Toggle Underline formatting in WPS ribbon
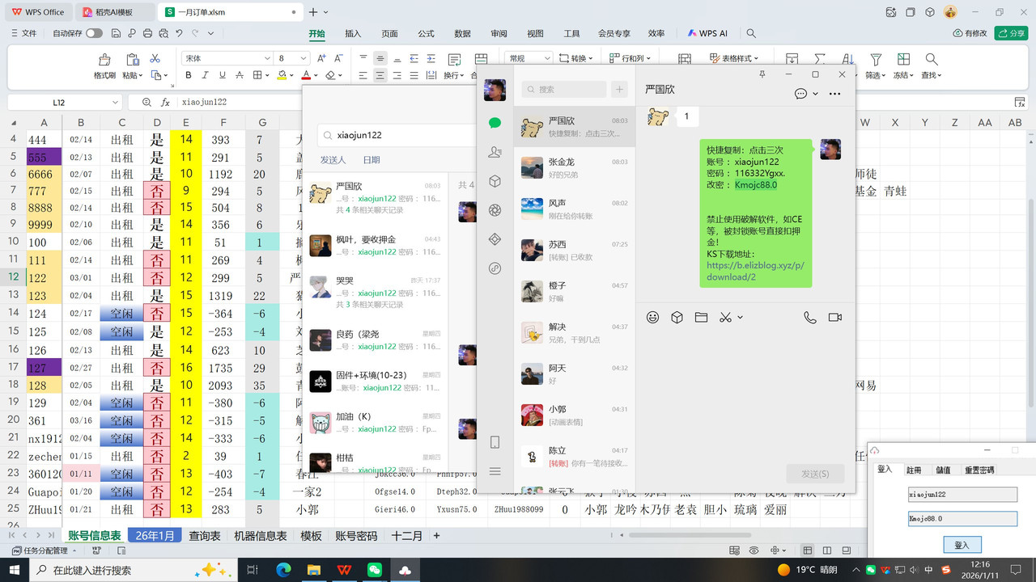Image resolution: width=1036 pixels, height=582 pixels. point(223,75)
